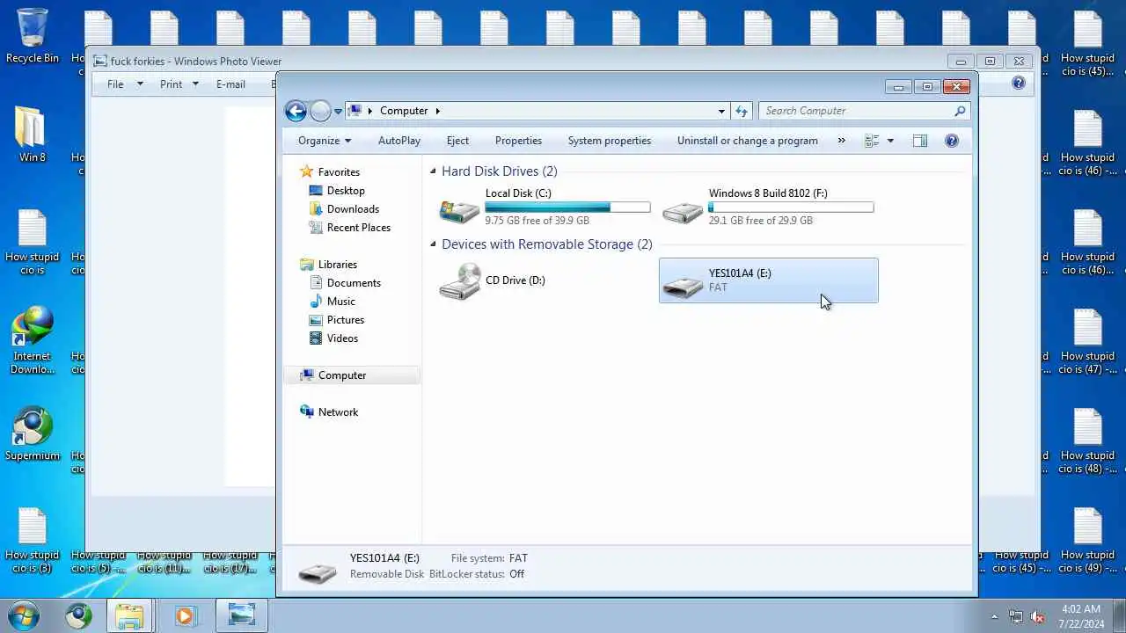
Task: Show hidden tray icons arrow
Action: pyautogui.click(x=995, y=617)
